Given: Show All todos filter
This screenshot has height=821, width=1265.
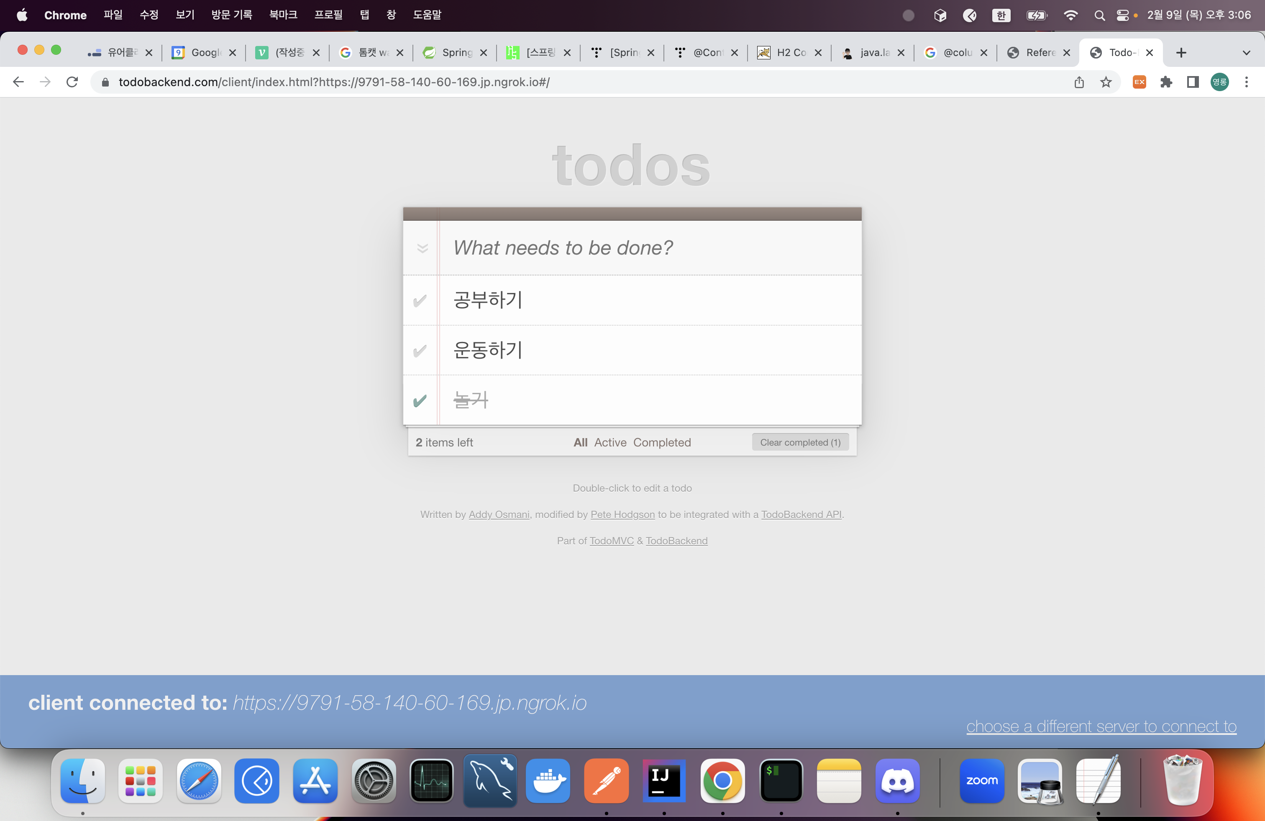Looking at the screenshot, I should [x=580, y=442].
